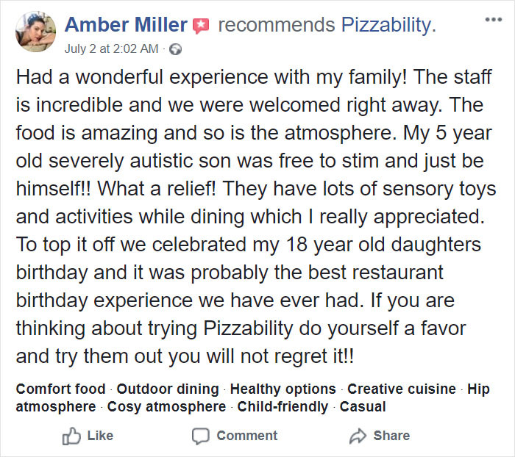Click the Amber Miller name link
Image resolution: width=515 pixels, height=457 pixels.
126,24
